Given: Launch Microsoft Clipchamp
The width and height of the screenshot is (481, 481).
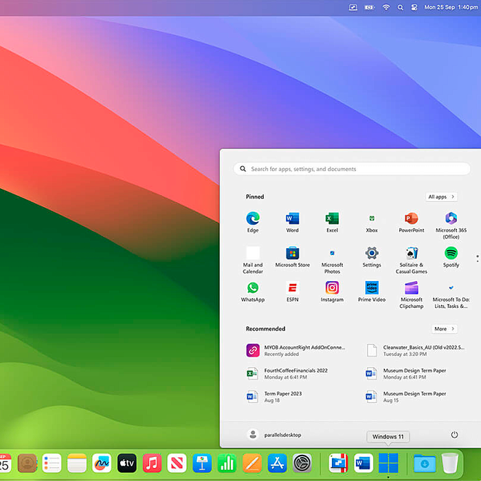Looking at the screenshot, I should point(412,288).
